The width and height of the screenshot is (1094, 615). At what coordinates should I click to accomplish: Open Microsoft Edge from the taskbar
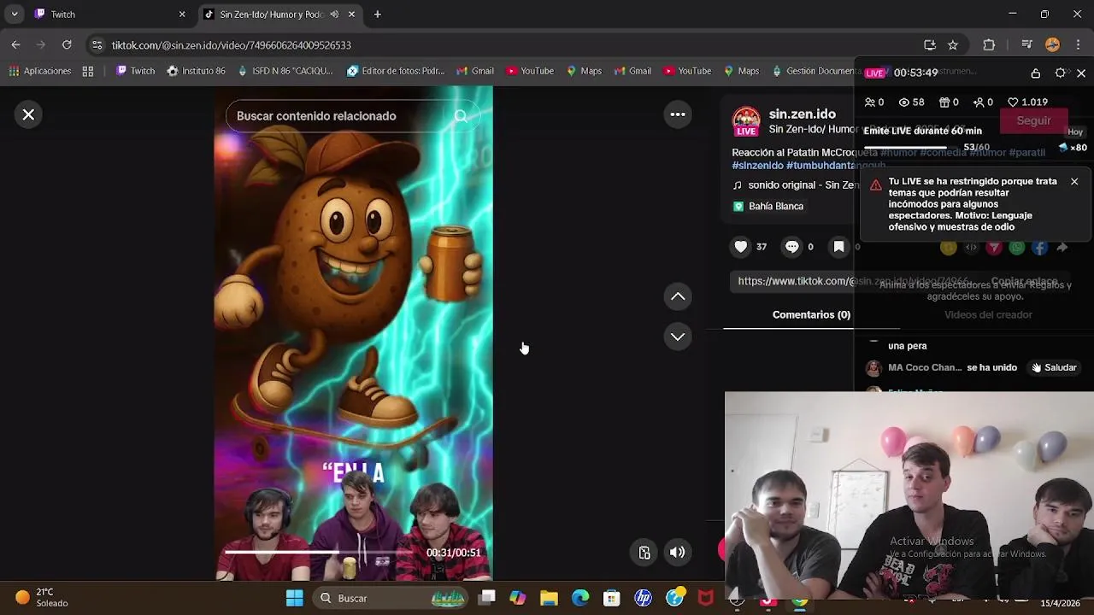click(580, 599)
